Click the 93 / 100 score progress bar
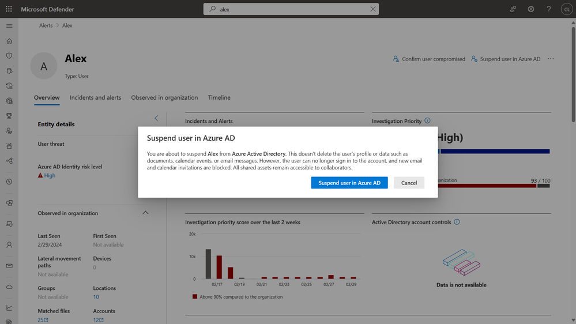Viewport: 576px width, 324px height. click(x=494, y=186)
